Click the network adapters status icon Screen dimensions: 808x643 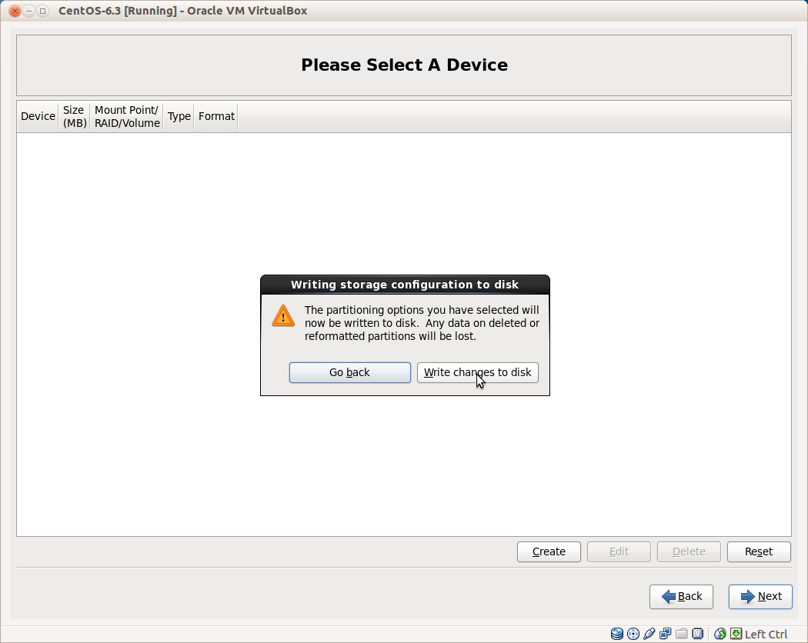[666, 634]
